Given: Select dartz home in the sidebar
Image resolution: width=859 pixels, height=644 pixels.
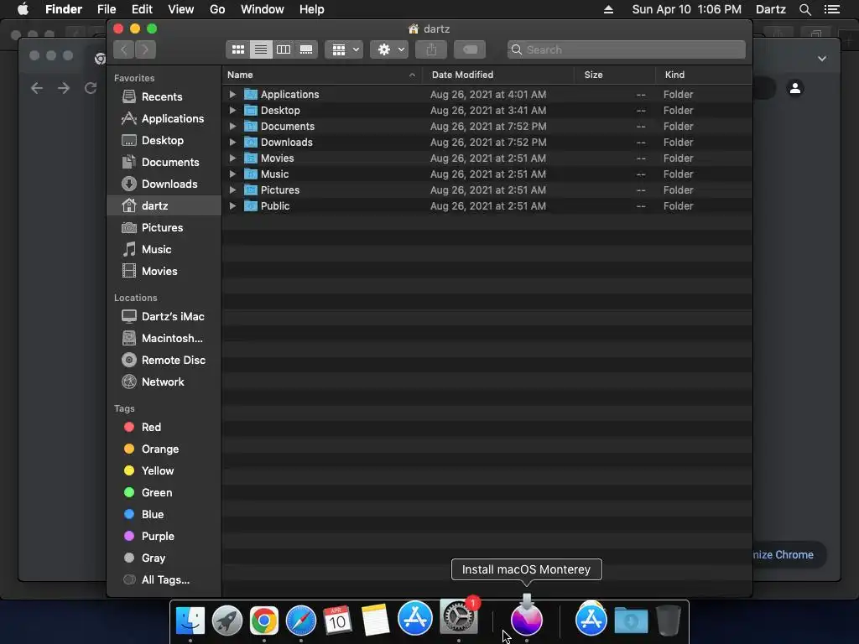Looking at the screenshot, I should point(164,206).
